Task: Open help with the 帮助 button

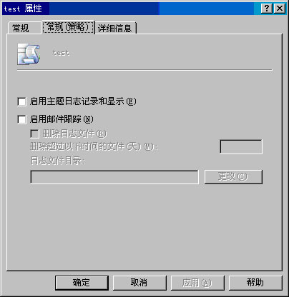Action: point(255,283)
